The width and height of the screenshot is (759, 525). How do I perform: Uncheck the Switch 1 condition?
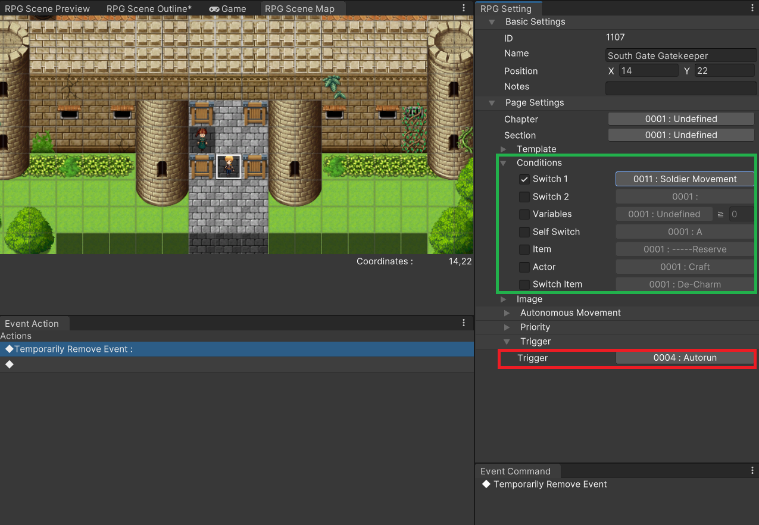coord(524,179)
